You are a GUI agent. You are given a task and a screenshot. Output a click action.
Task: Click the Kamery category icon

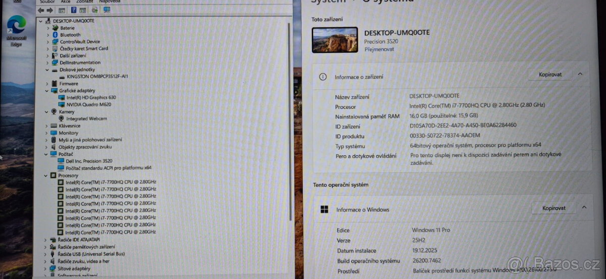tap(54, 111)
